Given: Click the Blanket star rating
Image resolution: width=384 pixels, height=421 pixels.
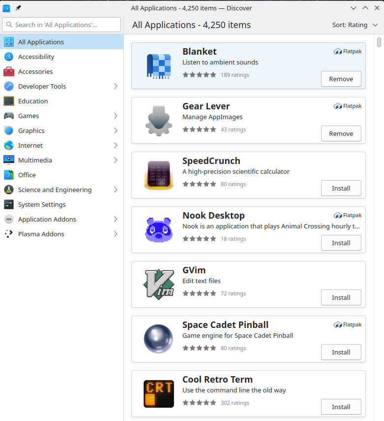Looking at the screenshot, I should [199, 75].
